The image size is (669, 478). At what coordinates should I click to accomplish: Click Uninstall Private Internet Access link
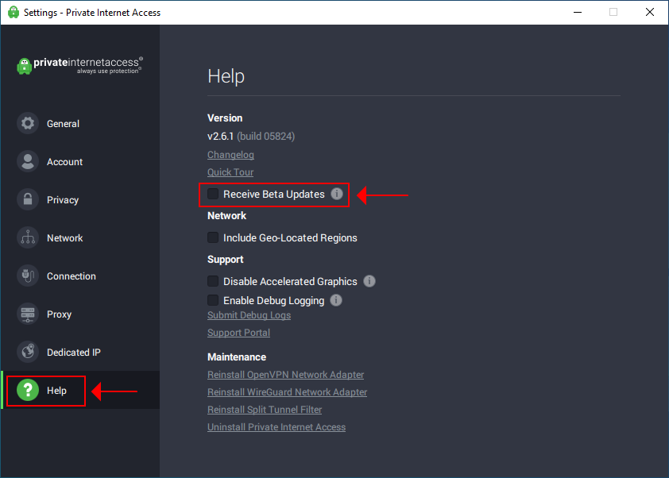click(276, 427)
